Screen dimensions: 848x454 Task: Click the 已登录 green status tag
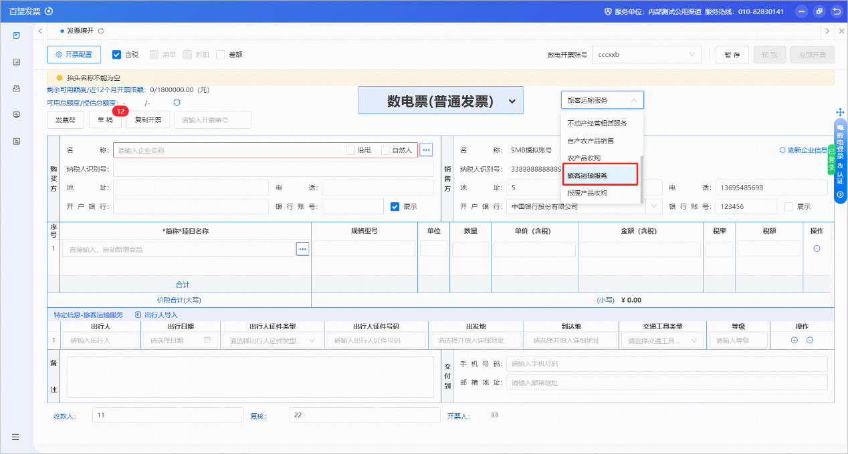point(831,159)
